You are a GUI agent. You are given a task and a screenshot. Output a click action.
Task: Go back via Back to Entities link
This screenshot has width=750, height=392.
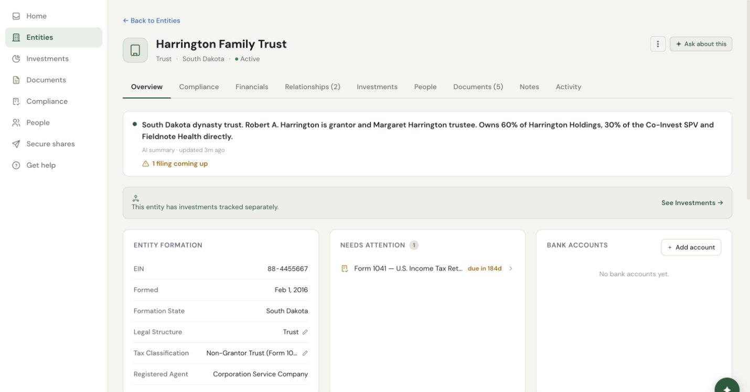click(x=152, y=20)
